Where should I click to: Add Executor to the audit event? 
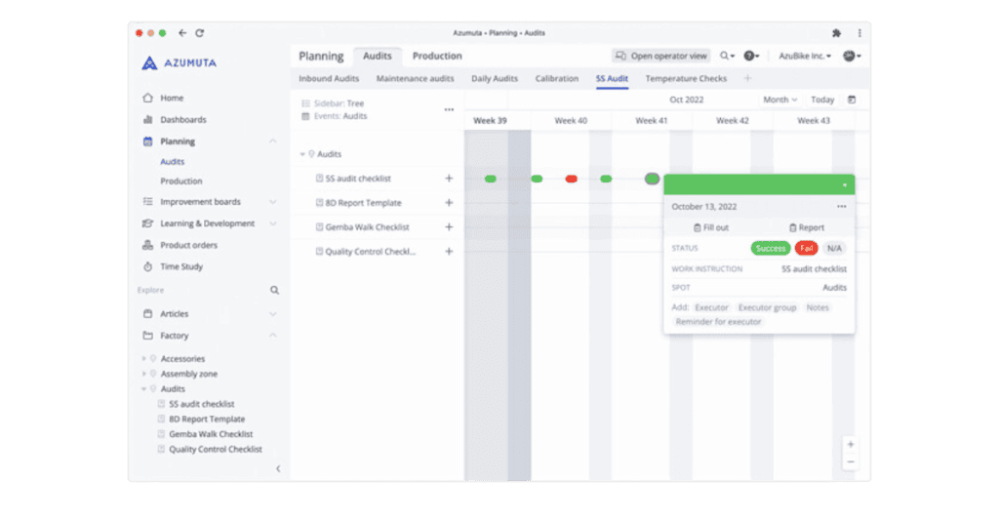711,307
